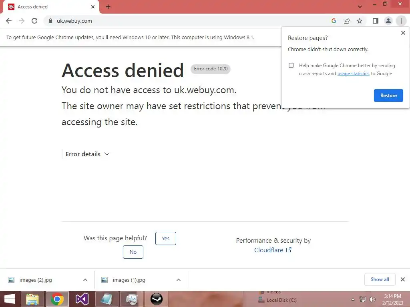Click the network tray icon
Image resolution: width=410 pixels, height=307 pixels.
click(363, 299)
